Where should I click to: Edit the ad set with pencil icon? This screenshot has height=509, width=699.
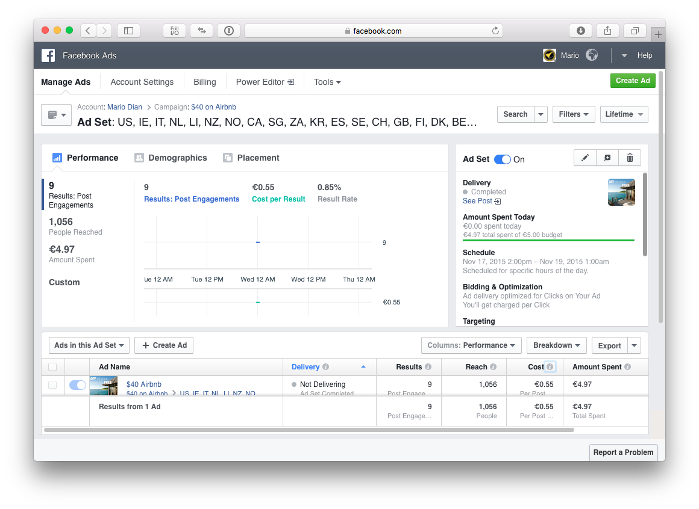[585, 158]
